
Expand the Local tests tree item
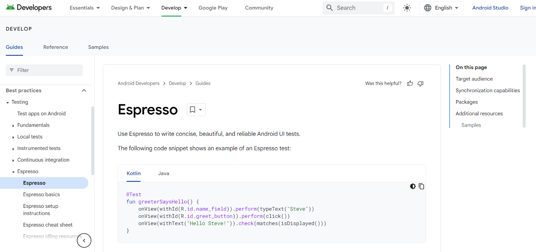[13, 137]
